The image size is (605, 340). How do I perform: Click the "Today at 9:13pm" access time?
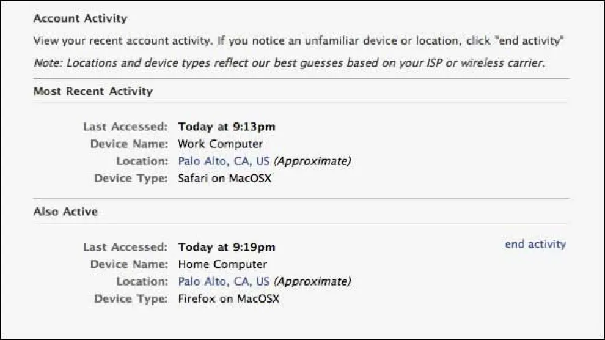pyautogui.click(x=227, y=127)
